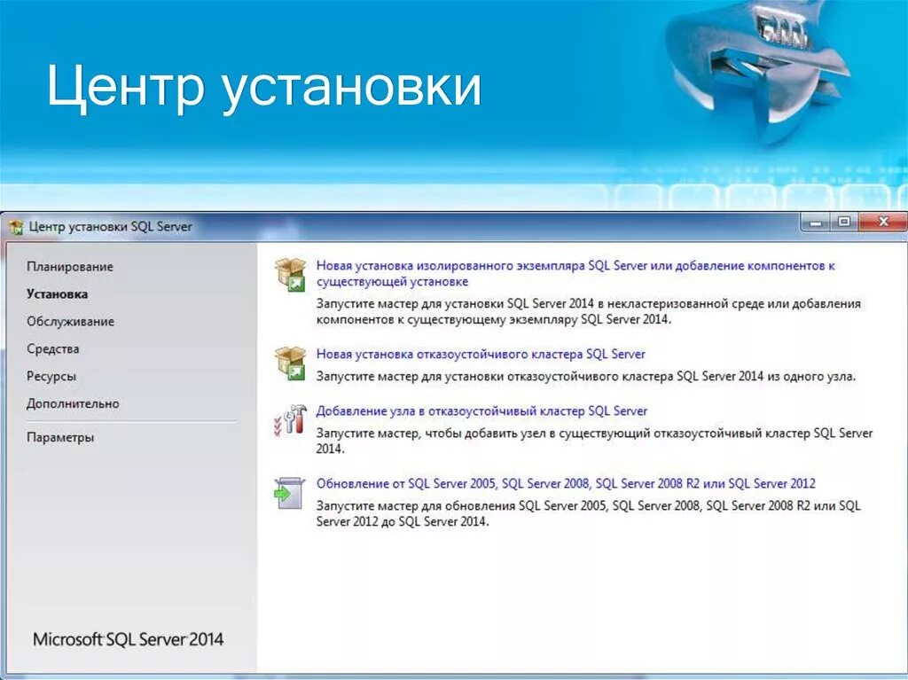Click the Центр установки SQL Server window title

tap(111, 226)
